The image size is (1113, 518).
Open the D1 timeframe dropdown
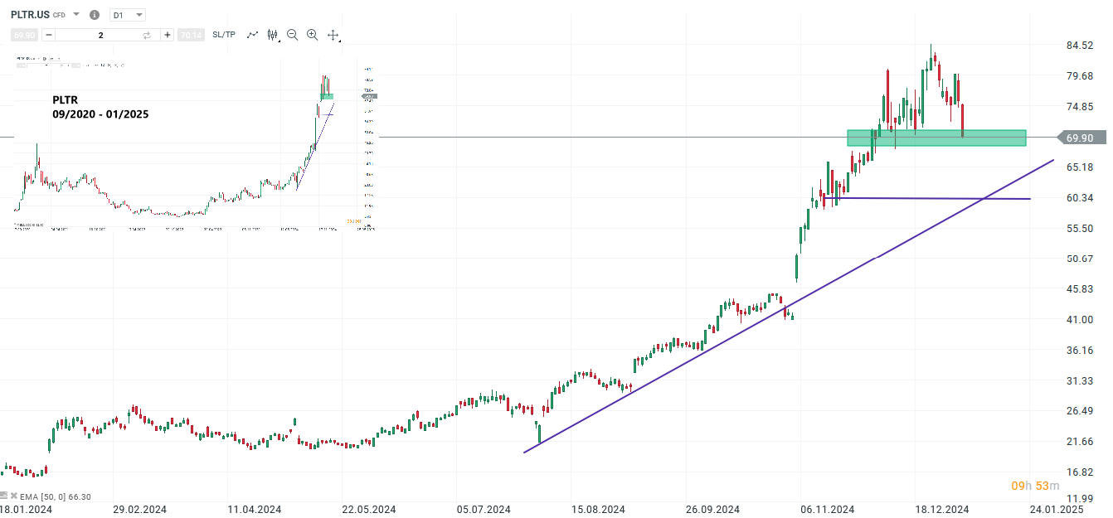126,15
